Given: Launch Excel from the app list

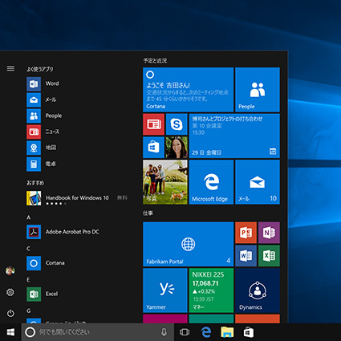Looking at the screenshot, I should tap(43, 294).
